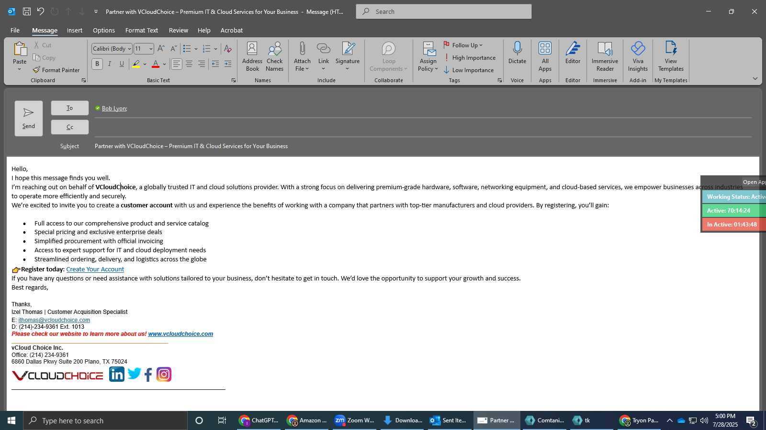Save message via floppy disk icon
Image resolution: width=766 pixels, height=430 pixels.
[x=27, y=11]
